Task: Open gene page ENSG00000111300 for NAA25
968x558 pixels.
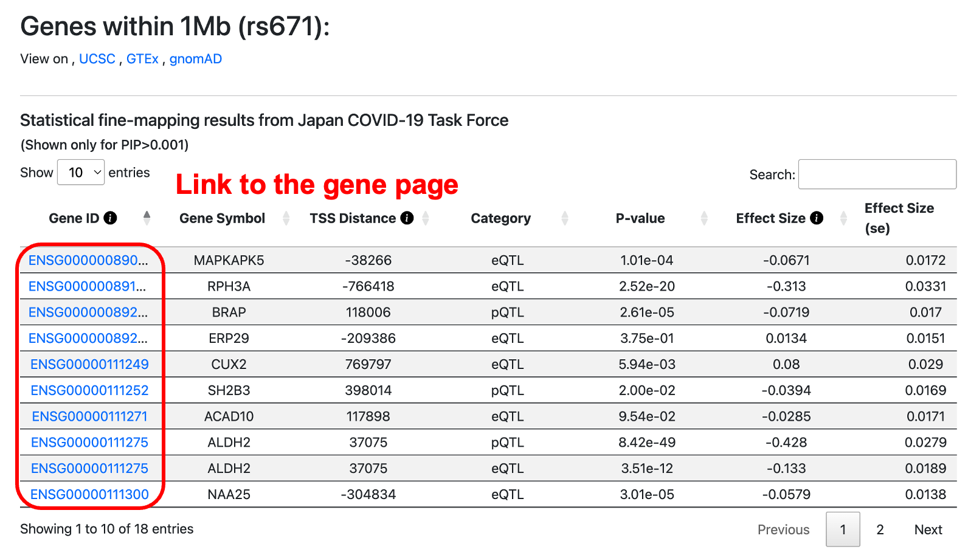Action: [x=89, y=495]
